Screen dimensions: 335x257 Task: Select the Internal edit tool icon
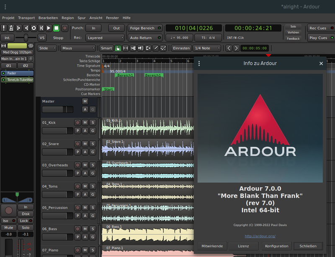(163, 48)
